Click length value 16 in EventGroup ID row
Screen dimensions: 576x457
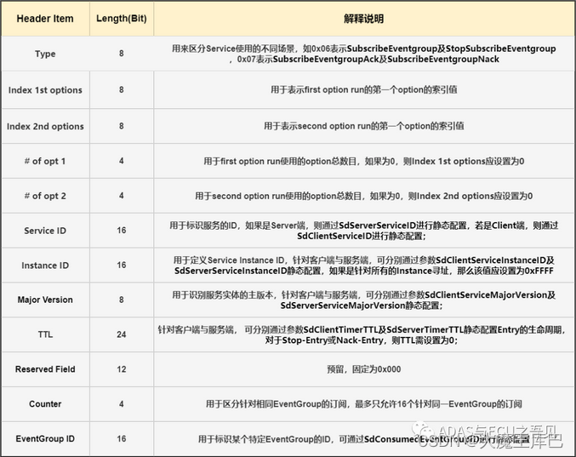(121, 438)
